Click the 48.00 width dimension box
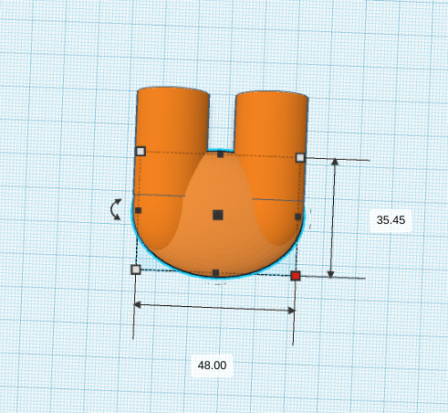Screen dimensions: 448x413 click(212, 365)
